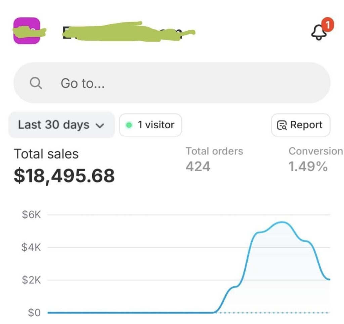The width and height of the screenshot is (344, 324).
Task: Select the Total sales metric
Action: coord(46,154)
